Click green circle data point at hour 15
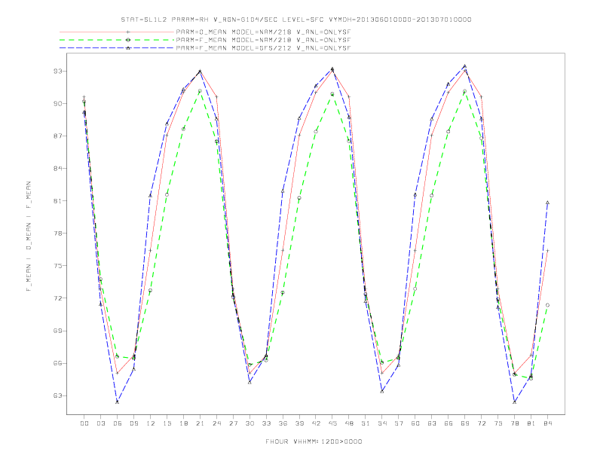 point(167,195)
